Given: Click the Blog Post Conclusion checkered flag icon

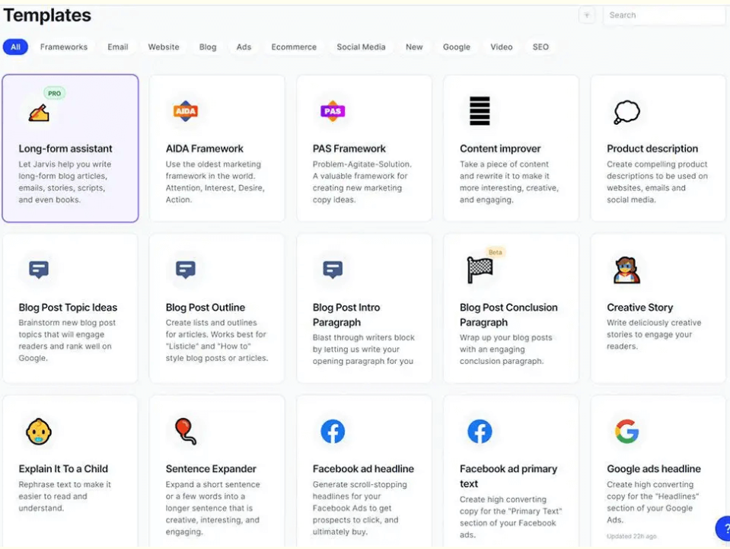Looking at the screenshot, I should point(480,270).
